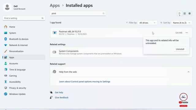Open Time & language settings

tap(24, 70)
